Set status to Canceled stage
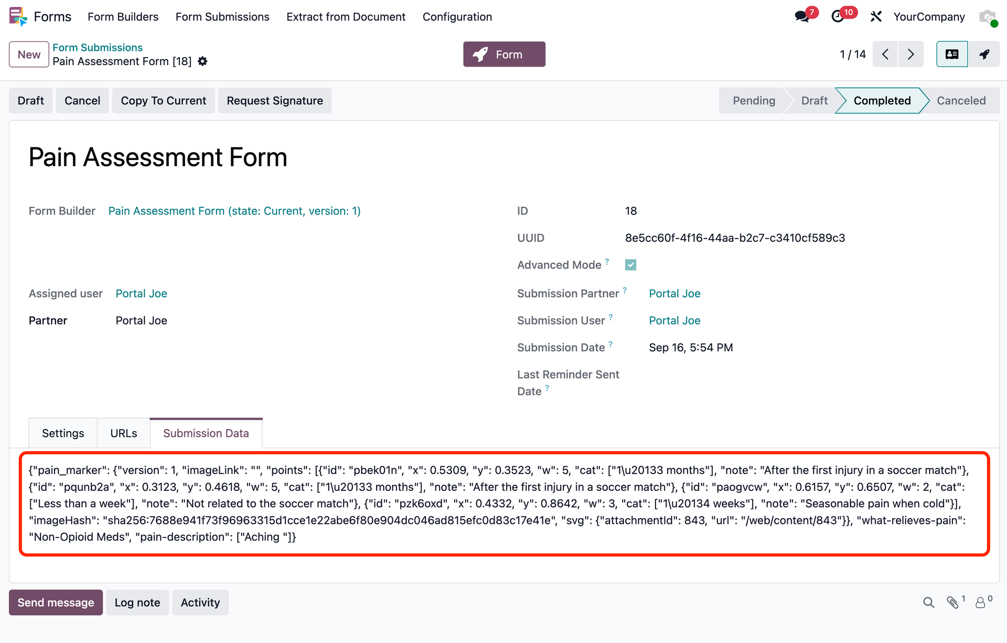 pos(961,101)
